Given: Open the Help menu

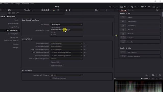Looking at the screenshot, I should [32, 4].
